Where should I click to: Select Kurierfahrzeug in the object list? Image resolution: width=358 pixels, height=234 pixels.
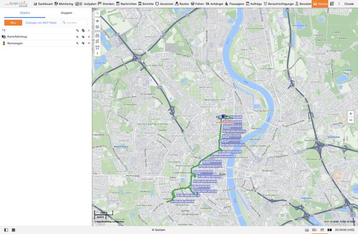17,37
